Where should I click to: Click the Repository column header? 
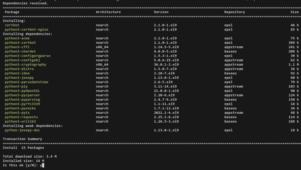point(234,12)
